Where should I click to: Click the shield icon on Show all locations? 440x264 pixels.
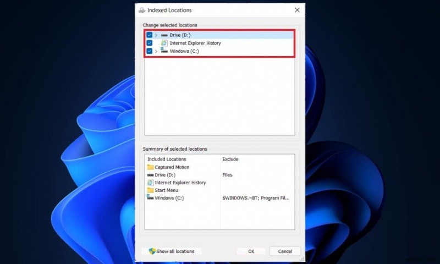point(152,251)
